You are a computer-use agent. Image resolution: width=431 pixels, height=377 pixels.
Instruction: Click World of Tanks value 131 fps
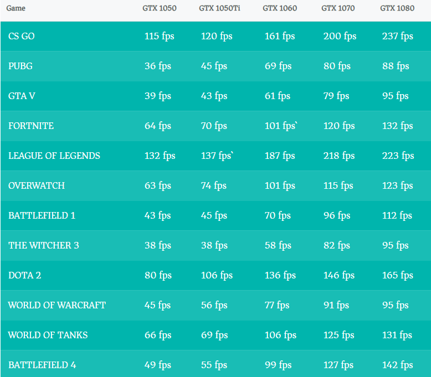397,335
